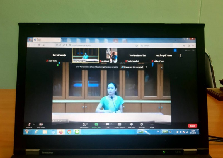Click the Firefox Search box
Viewport: 223px width, 158px height.
[x=156, y=45]
